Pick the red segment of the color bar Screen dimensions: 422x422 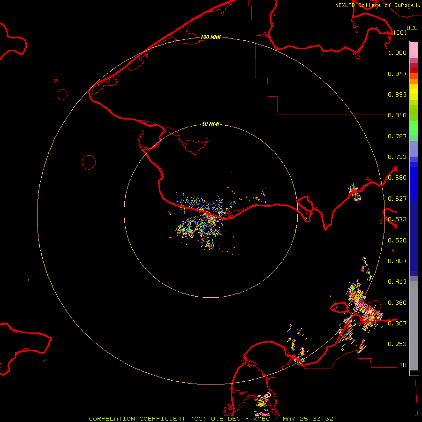(x=414, y=70)
